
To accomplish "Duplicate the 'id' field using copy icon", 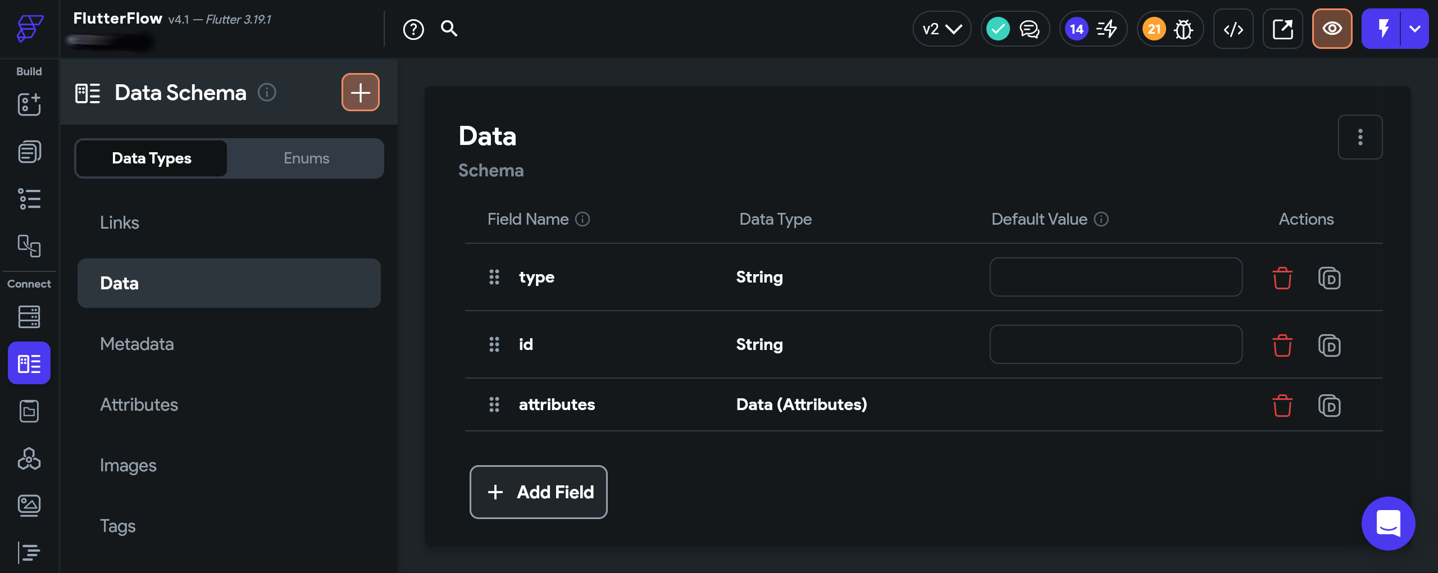I will (1329, 345).
